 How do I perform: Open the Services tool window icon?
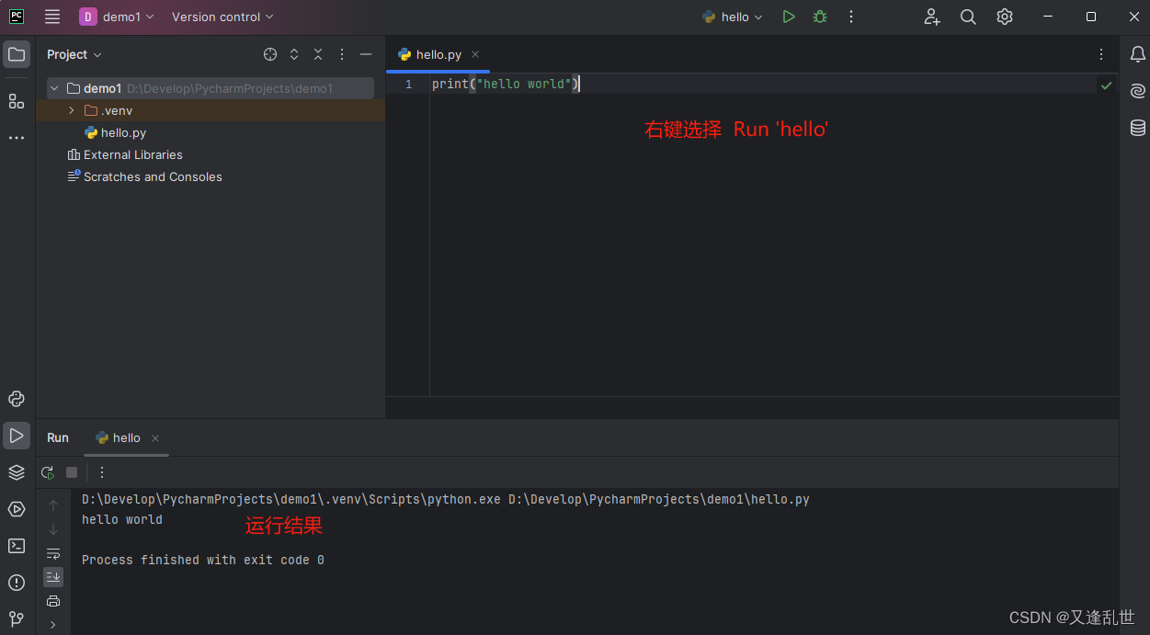17,509
